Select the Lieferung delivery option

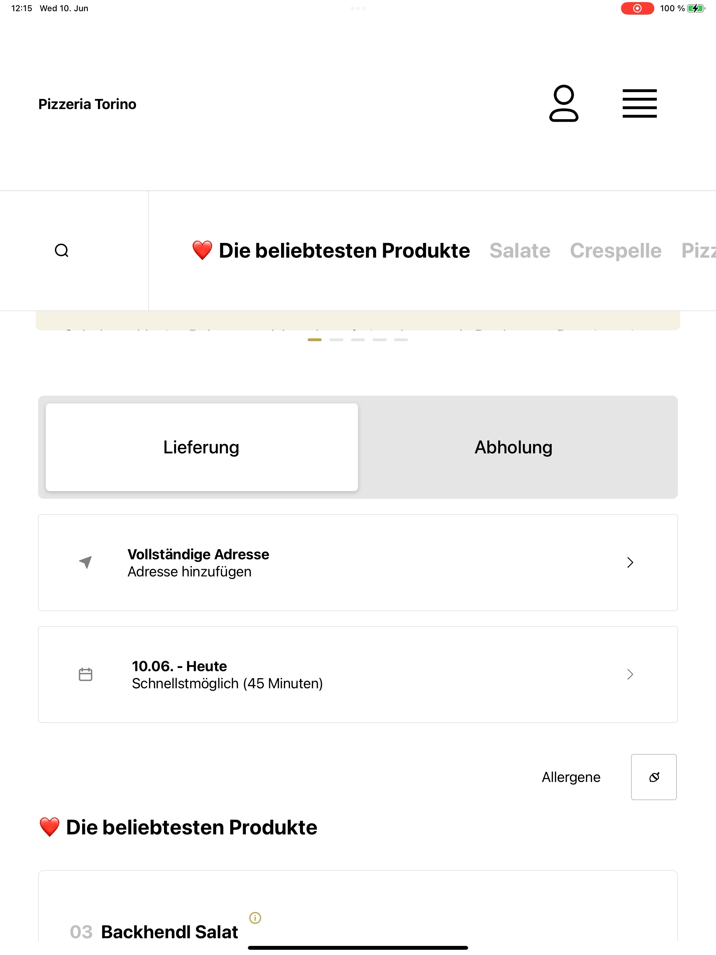[x=202, y=447]
